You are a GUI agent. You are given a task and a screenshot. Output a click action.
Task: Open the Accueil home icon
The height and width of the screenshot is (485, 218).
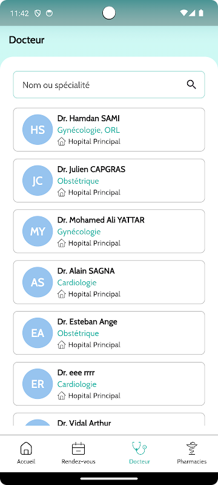pyautogui.click(x=26, y=449)
